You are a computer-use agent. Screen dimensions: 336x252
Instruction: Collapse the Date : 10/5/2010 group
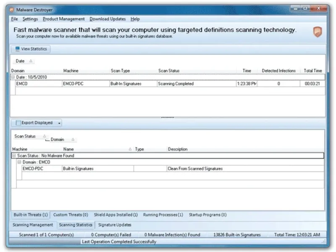pyautogui.click(x=13, y=77)
